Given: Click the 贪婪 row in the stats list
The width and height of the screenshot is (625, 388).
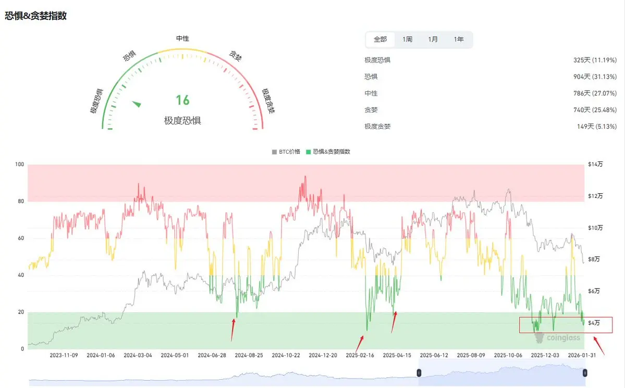Looking at the screenshot, I should [x=491, y=110].
